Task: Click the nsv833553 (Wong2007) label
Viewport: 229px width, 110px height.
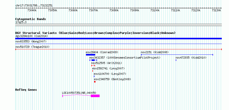Action: coord(31,41)
